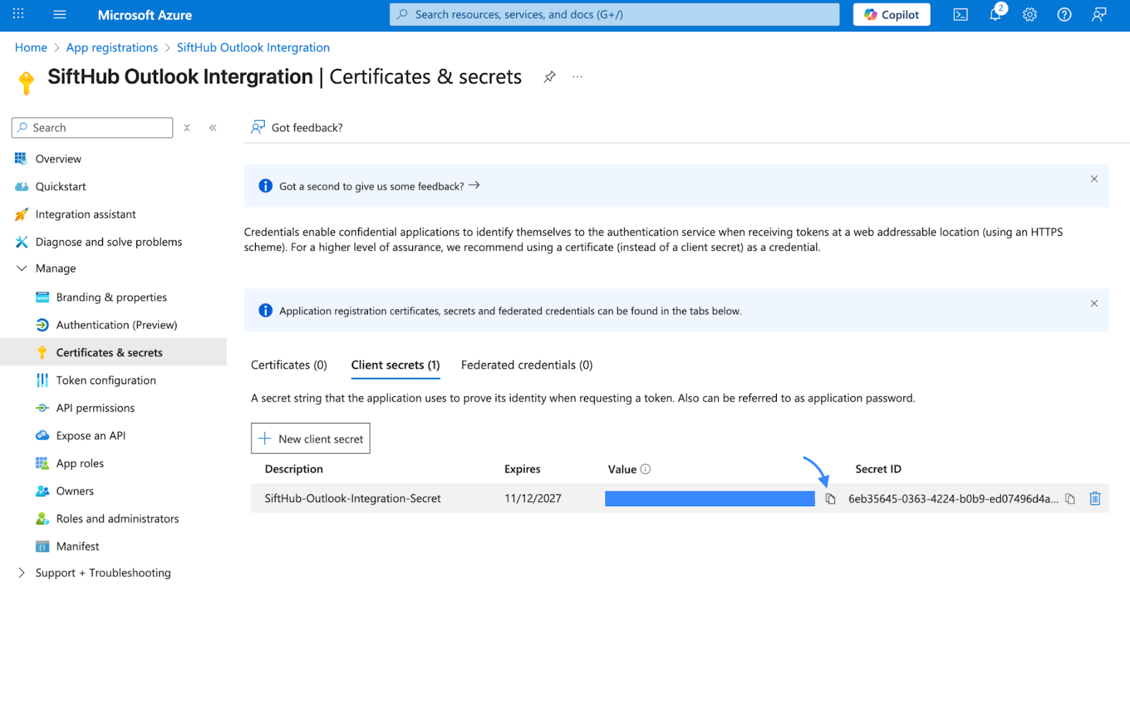This screenshot has height=716, width=1130.
Task: Click the top resource search box
Action: (x=614, y=15)
